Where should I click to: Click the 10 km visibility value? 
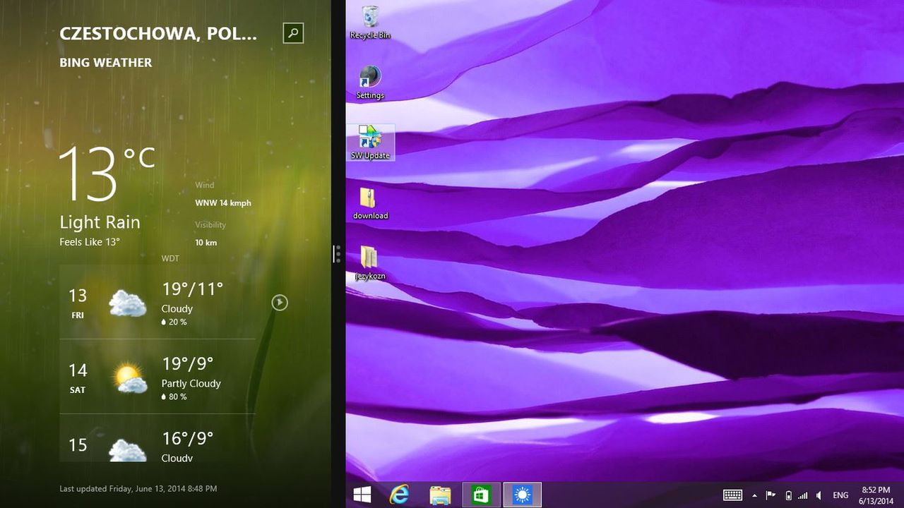[x=206, y=242]
